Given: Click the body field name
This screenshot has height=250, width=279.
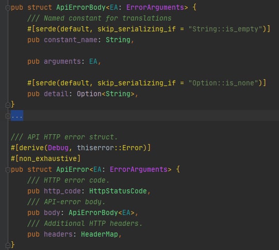Looking at the screenshot, I should coord(52,213).
